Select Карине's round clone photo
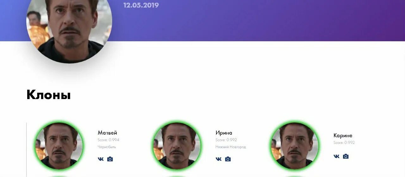The width and height of the screenshot is (405, 177). 295,146
